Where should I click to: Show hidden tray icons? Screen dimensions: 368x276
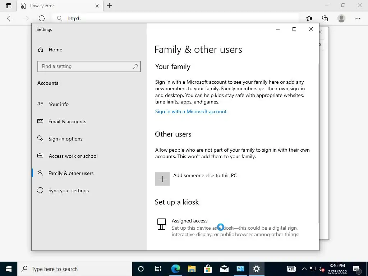coord(304,269)
